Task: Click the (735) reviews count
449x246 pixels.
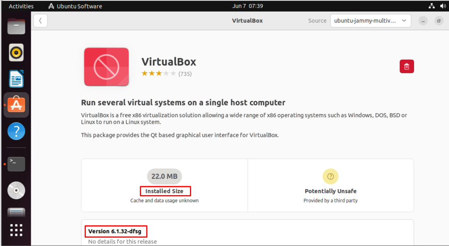Action: click(185, 74)
